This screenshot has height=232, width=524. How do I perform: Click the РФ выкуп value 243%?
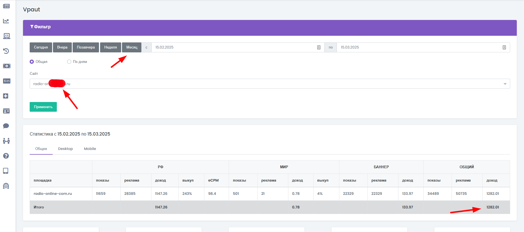(187, 193)
